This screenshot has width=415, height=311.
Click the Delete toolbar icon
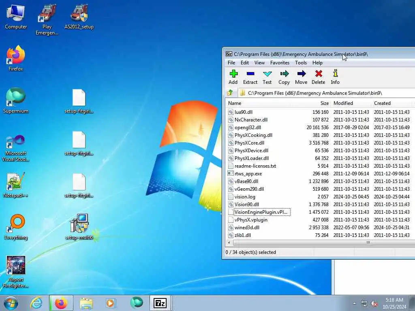pyautogui.click(x=319, y=77)
